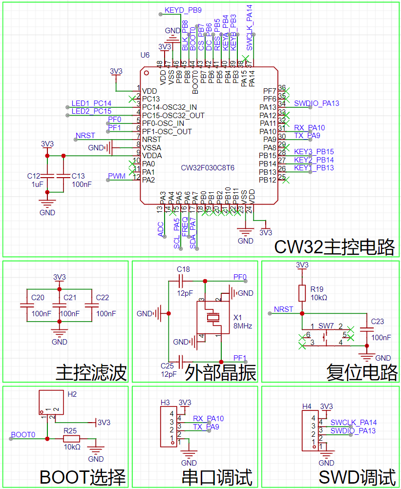Viewport: 401px width, 489px height.
Task: Click the C12 capacitor designator
Action: 34,176
